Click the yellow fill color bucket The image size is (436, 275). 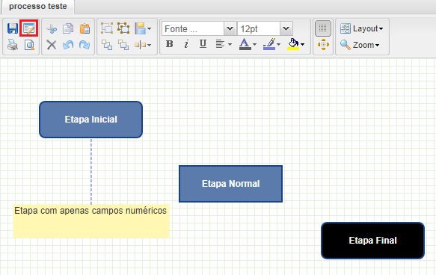[293, 44]
